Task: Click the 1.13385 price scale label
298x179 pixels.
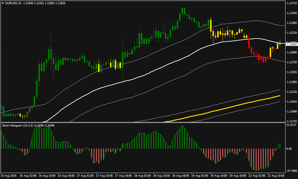Action: click(291, 23)
